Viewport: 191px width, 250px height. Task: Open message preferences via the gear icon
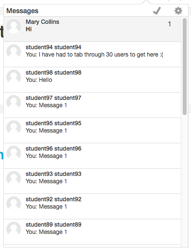[x=178, y=11]
